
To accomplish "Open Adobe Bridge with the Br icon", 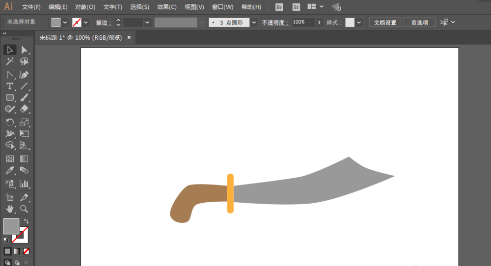I will [x=279, y=7].
